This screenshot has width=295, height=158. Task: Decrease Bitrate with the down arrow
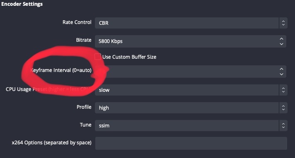[x=281, y=44]
